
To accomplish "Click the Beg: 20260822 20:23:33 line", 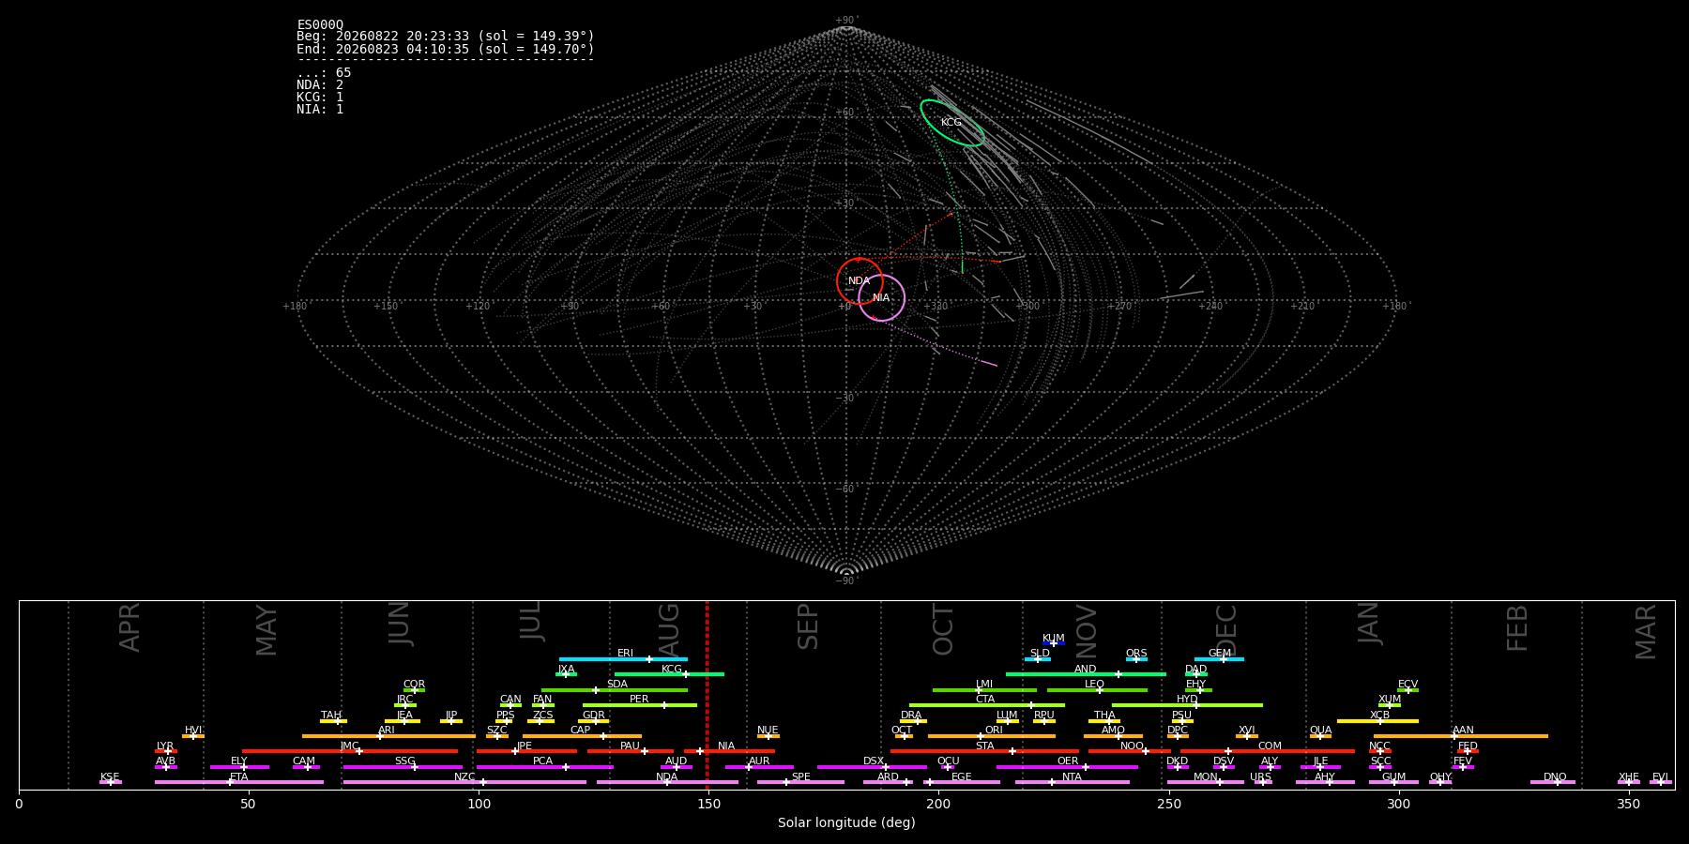I will [x=446, y=38].
